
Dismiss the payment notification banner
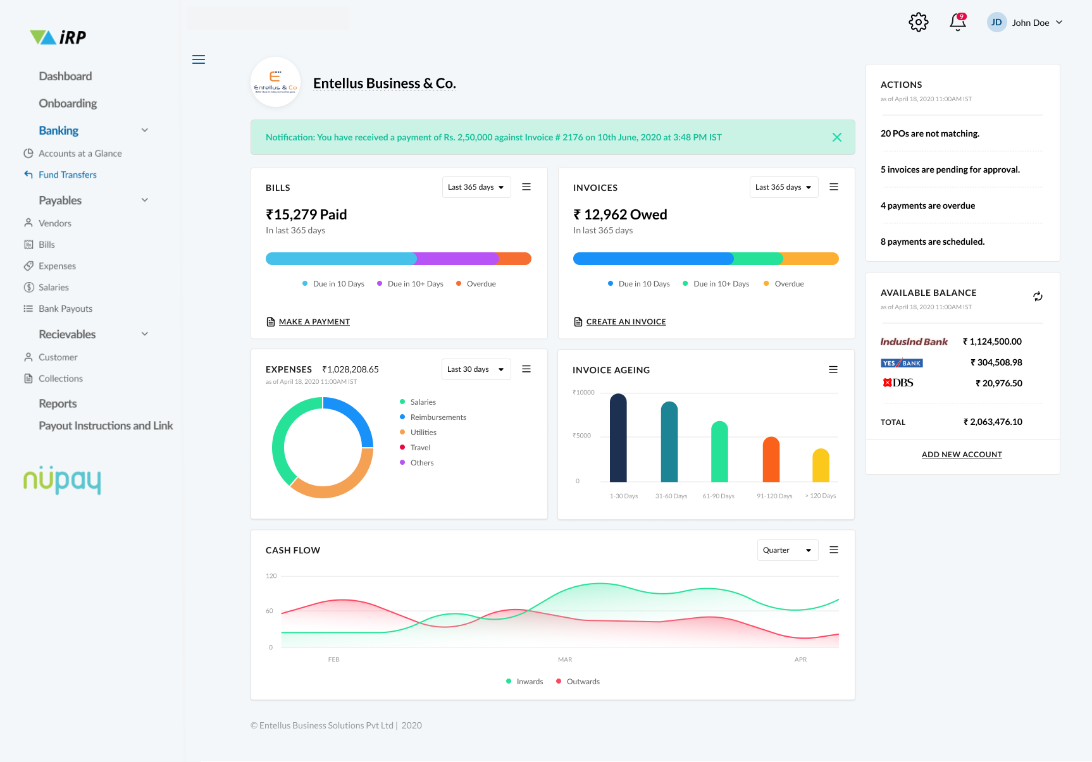pyautogui.click(x=836, y=137)
